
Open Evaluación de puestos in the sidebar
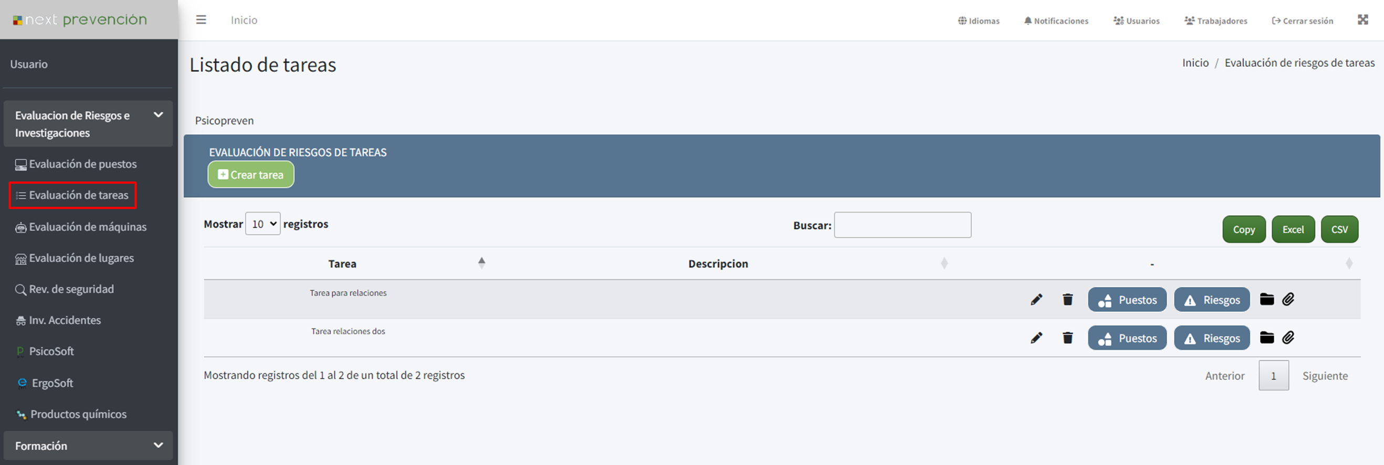click(76, 164)
